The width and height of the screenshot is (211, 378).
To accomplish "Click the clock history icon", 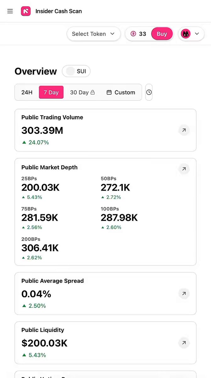I will click(149, 92).
